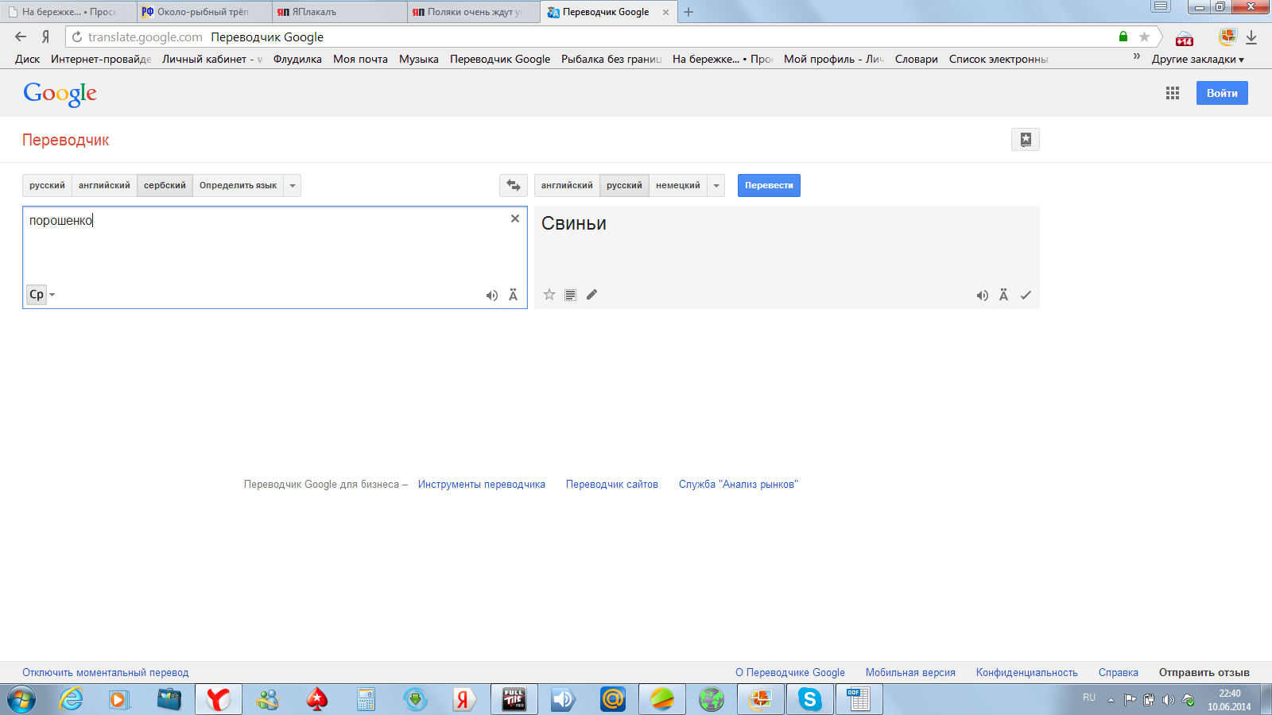Open Словари bookmark
This screenshot has width=1272, height=715.
point(917,59)
